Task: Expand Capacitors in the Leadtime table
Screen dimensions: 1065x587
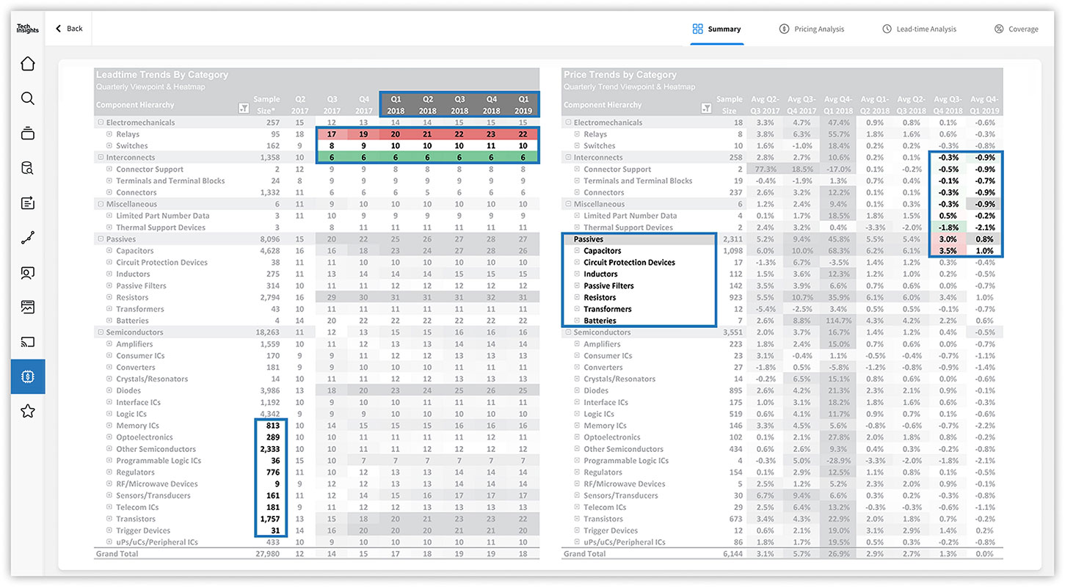Action: [109, 251]
